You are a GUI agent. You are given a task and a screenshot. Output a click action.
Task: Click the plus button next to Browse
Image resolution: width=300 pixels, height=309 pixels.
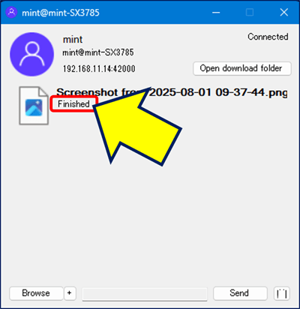tap(70, 293)
